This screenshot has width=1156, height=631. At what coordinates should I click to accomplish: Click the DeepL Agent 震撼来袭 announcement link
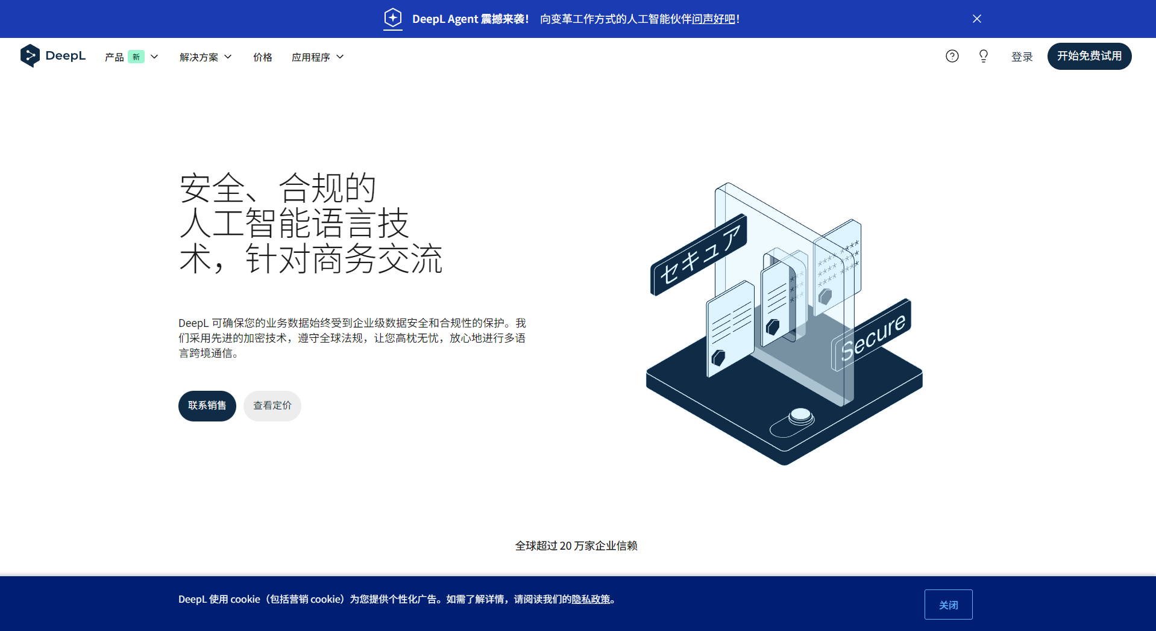(471, 19)
